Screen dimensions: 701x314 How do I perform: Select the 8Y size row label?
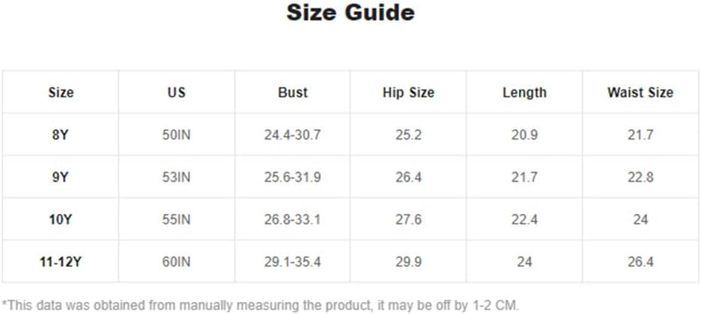(61, 135)
